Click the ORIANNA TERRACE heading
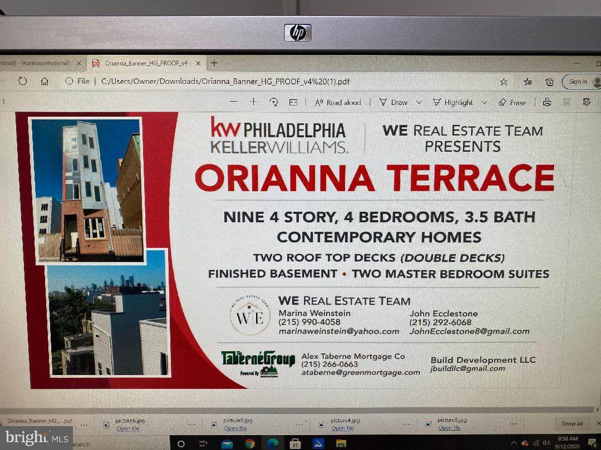601x450 pixels. (x=375, y=178)
